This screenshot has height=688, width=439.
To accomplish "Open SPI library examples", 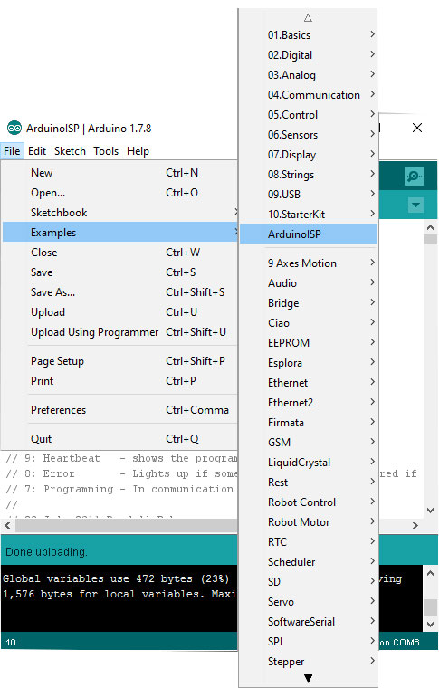I will pos(309,642).
